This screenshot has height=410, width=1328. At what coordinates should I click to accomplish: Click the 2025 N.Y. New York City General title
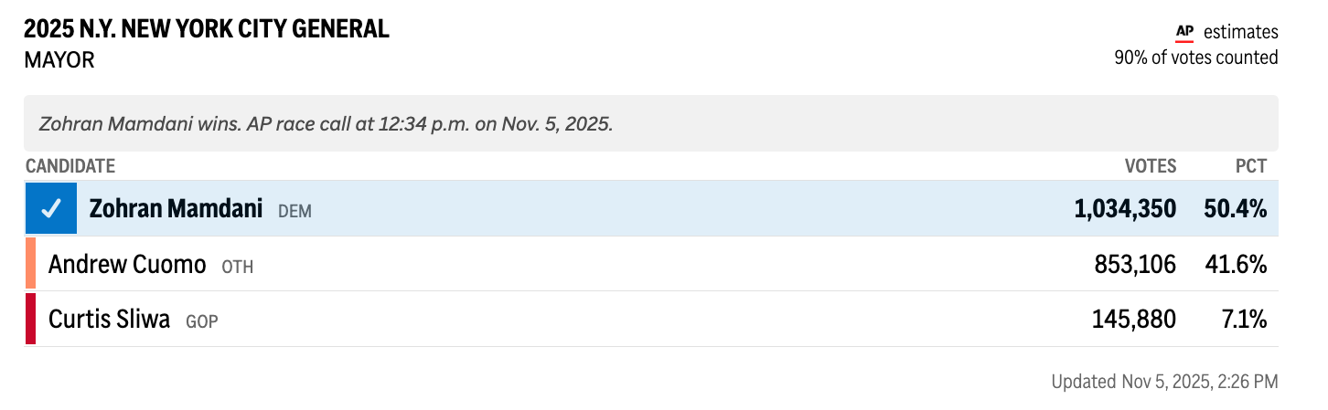click(207, 29)
